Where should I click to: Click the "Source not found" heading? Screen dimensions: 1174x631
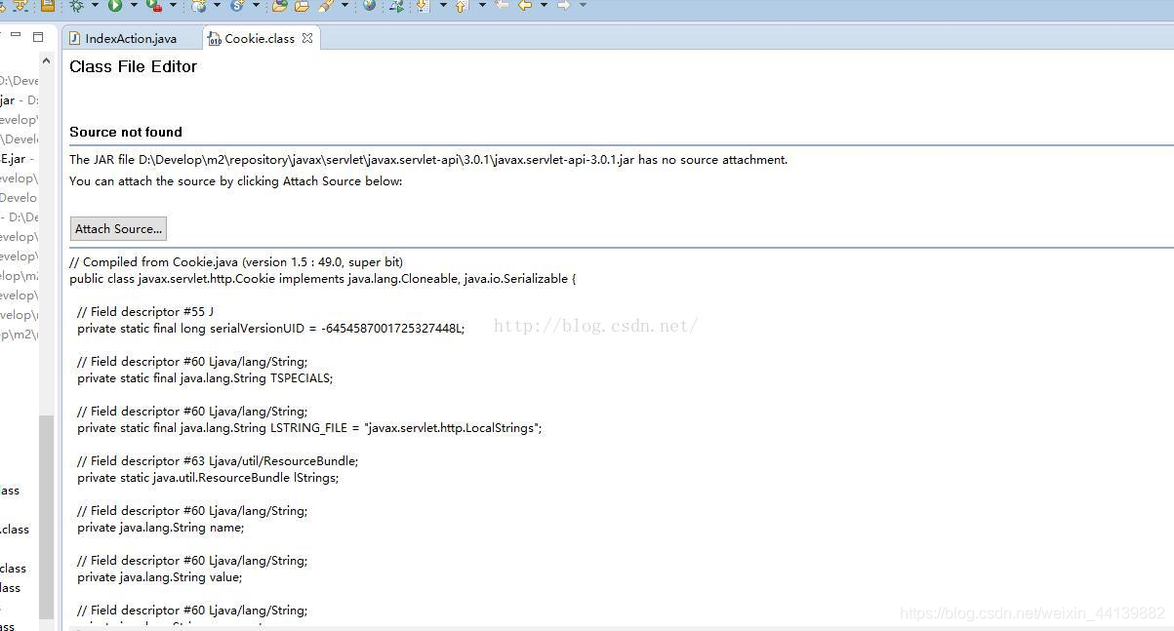coord(126,132)
